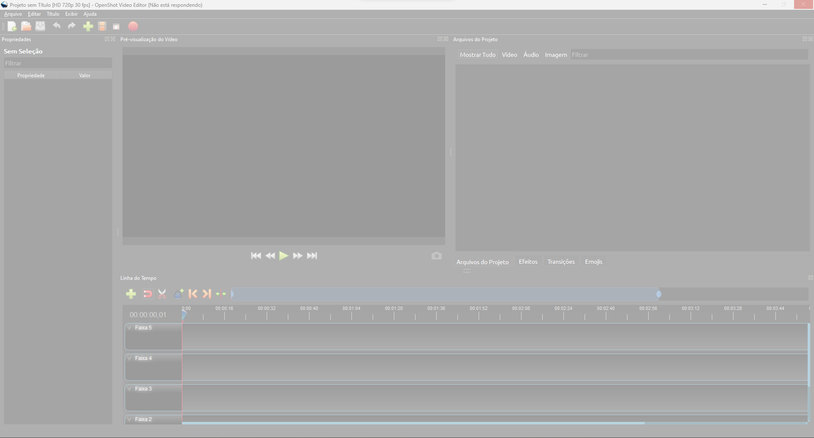The height and width of the screenshot is (438, 814).
Task: Open the Título menu
Action: coord(53,14)
